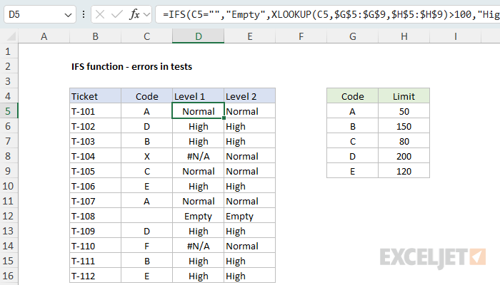Select limit value 50 cell

tap(404, 111)
